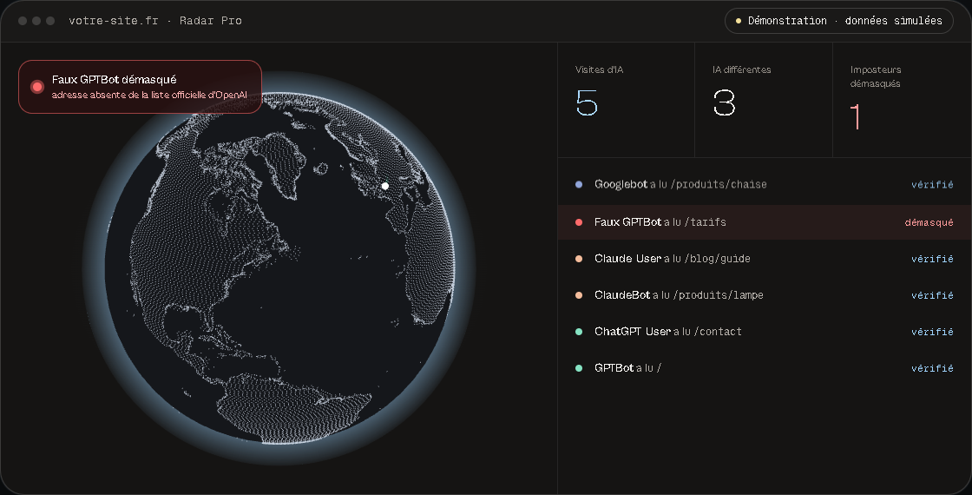This screenshot has height=495, width=972.
Task: Click the IA différentes label
Action: pyautogui.click(x=742, y=69)
